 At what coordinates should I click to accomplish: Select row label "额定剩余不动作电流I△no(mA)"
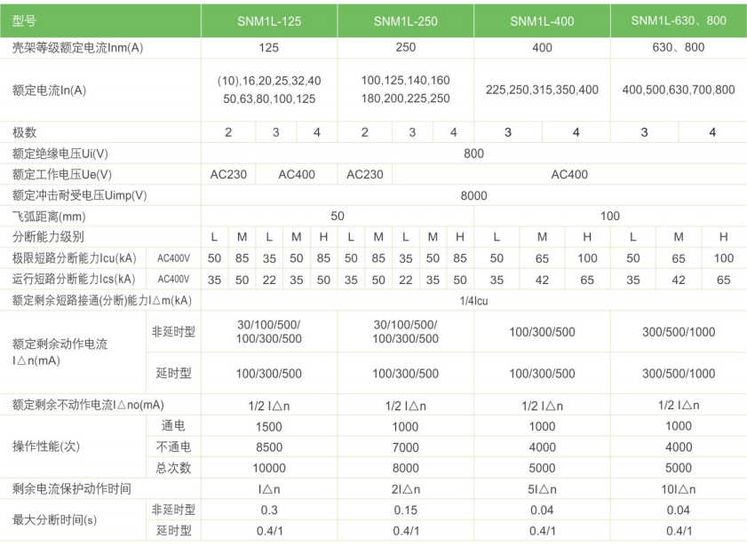coord(88,405)
